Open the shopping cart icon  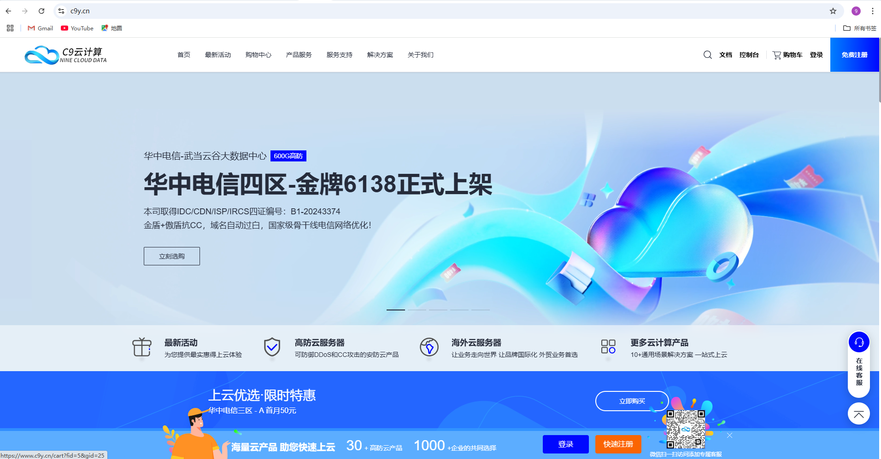[x=777, y=55]
